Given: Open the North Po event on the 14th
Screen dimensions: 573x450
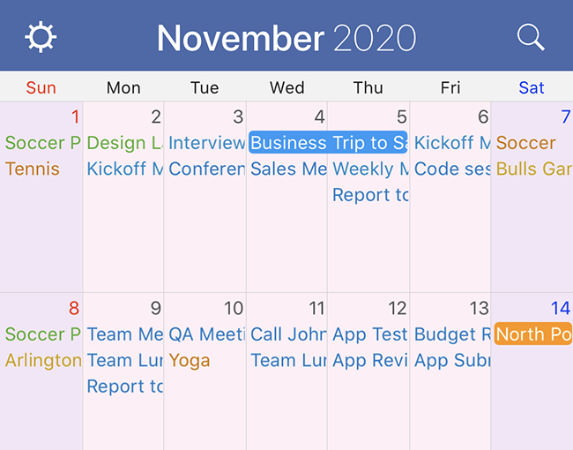Looking at the screenshot, I should pyautogui.click(x=533, y=334).
